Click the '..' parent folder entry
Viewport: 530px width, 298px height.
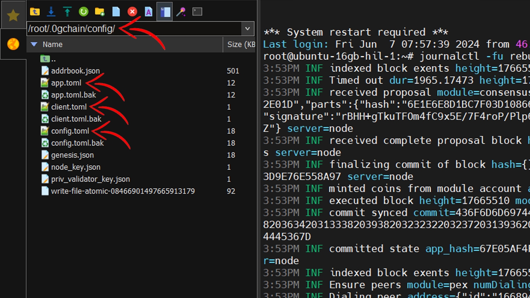pyautogui.click(x=53, y=59)
